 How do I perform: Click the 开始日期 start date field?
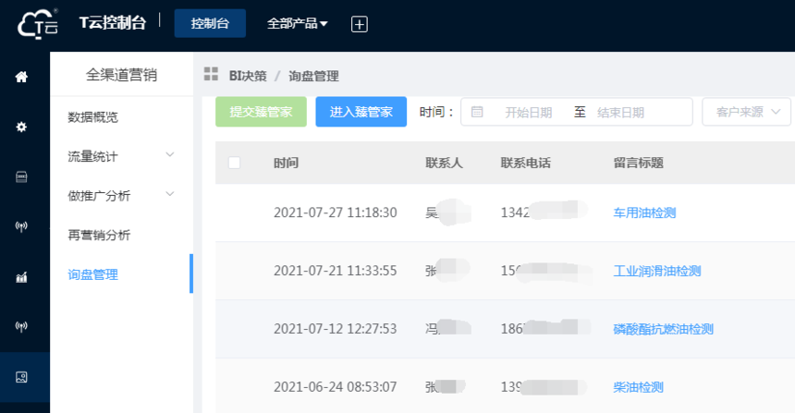pyautogui.click(x=529, y=113)
